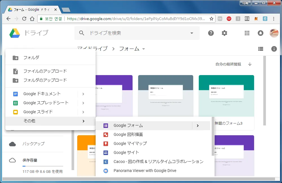The image size is (282, 183).
Task: Click 自分の最終閲覧 sort label
Action: pyautogui.click(x=228, y=64)
